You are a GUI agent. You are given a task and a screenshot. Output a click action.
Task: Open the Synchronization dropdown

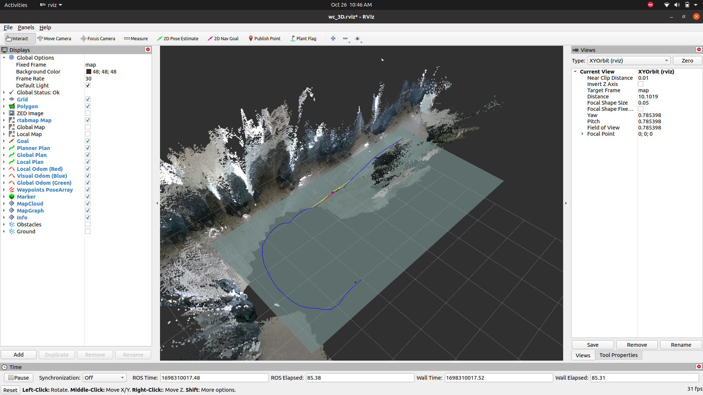pos(105,377)
